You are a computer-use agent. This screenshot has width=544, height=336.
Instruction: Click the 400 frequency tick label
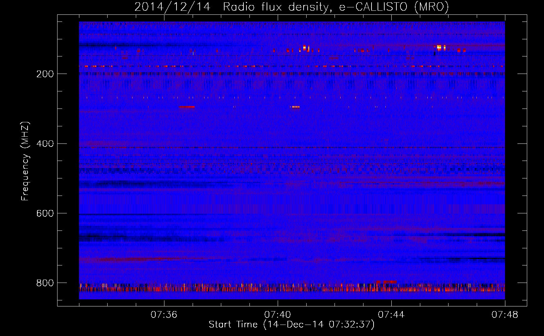pos(45,144)
